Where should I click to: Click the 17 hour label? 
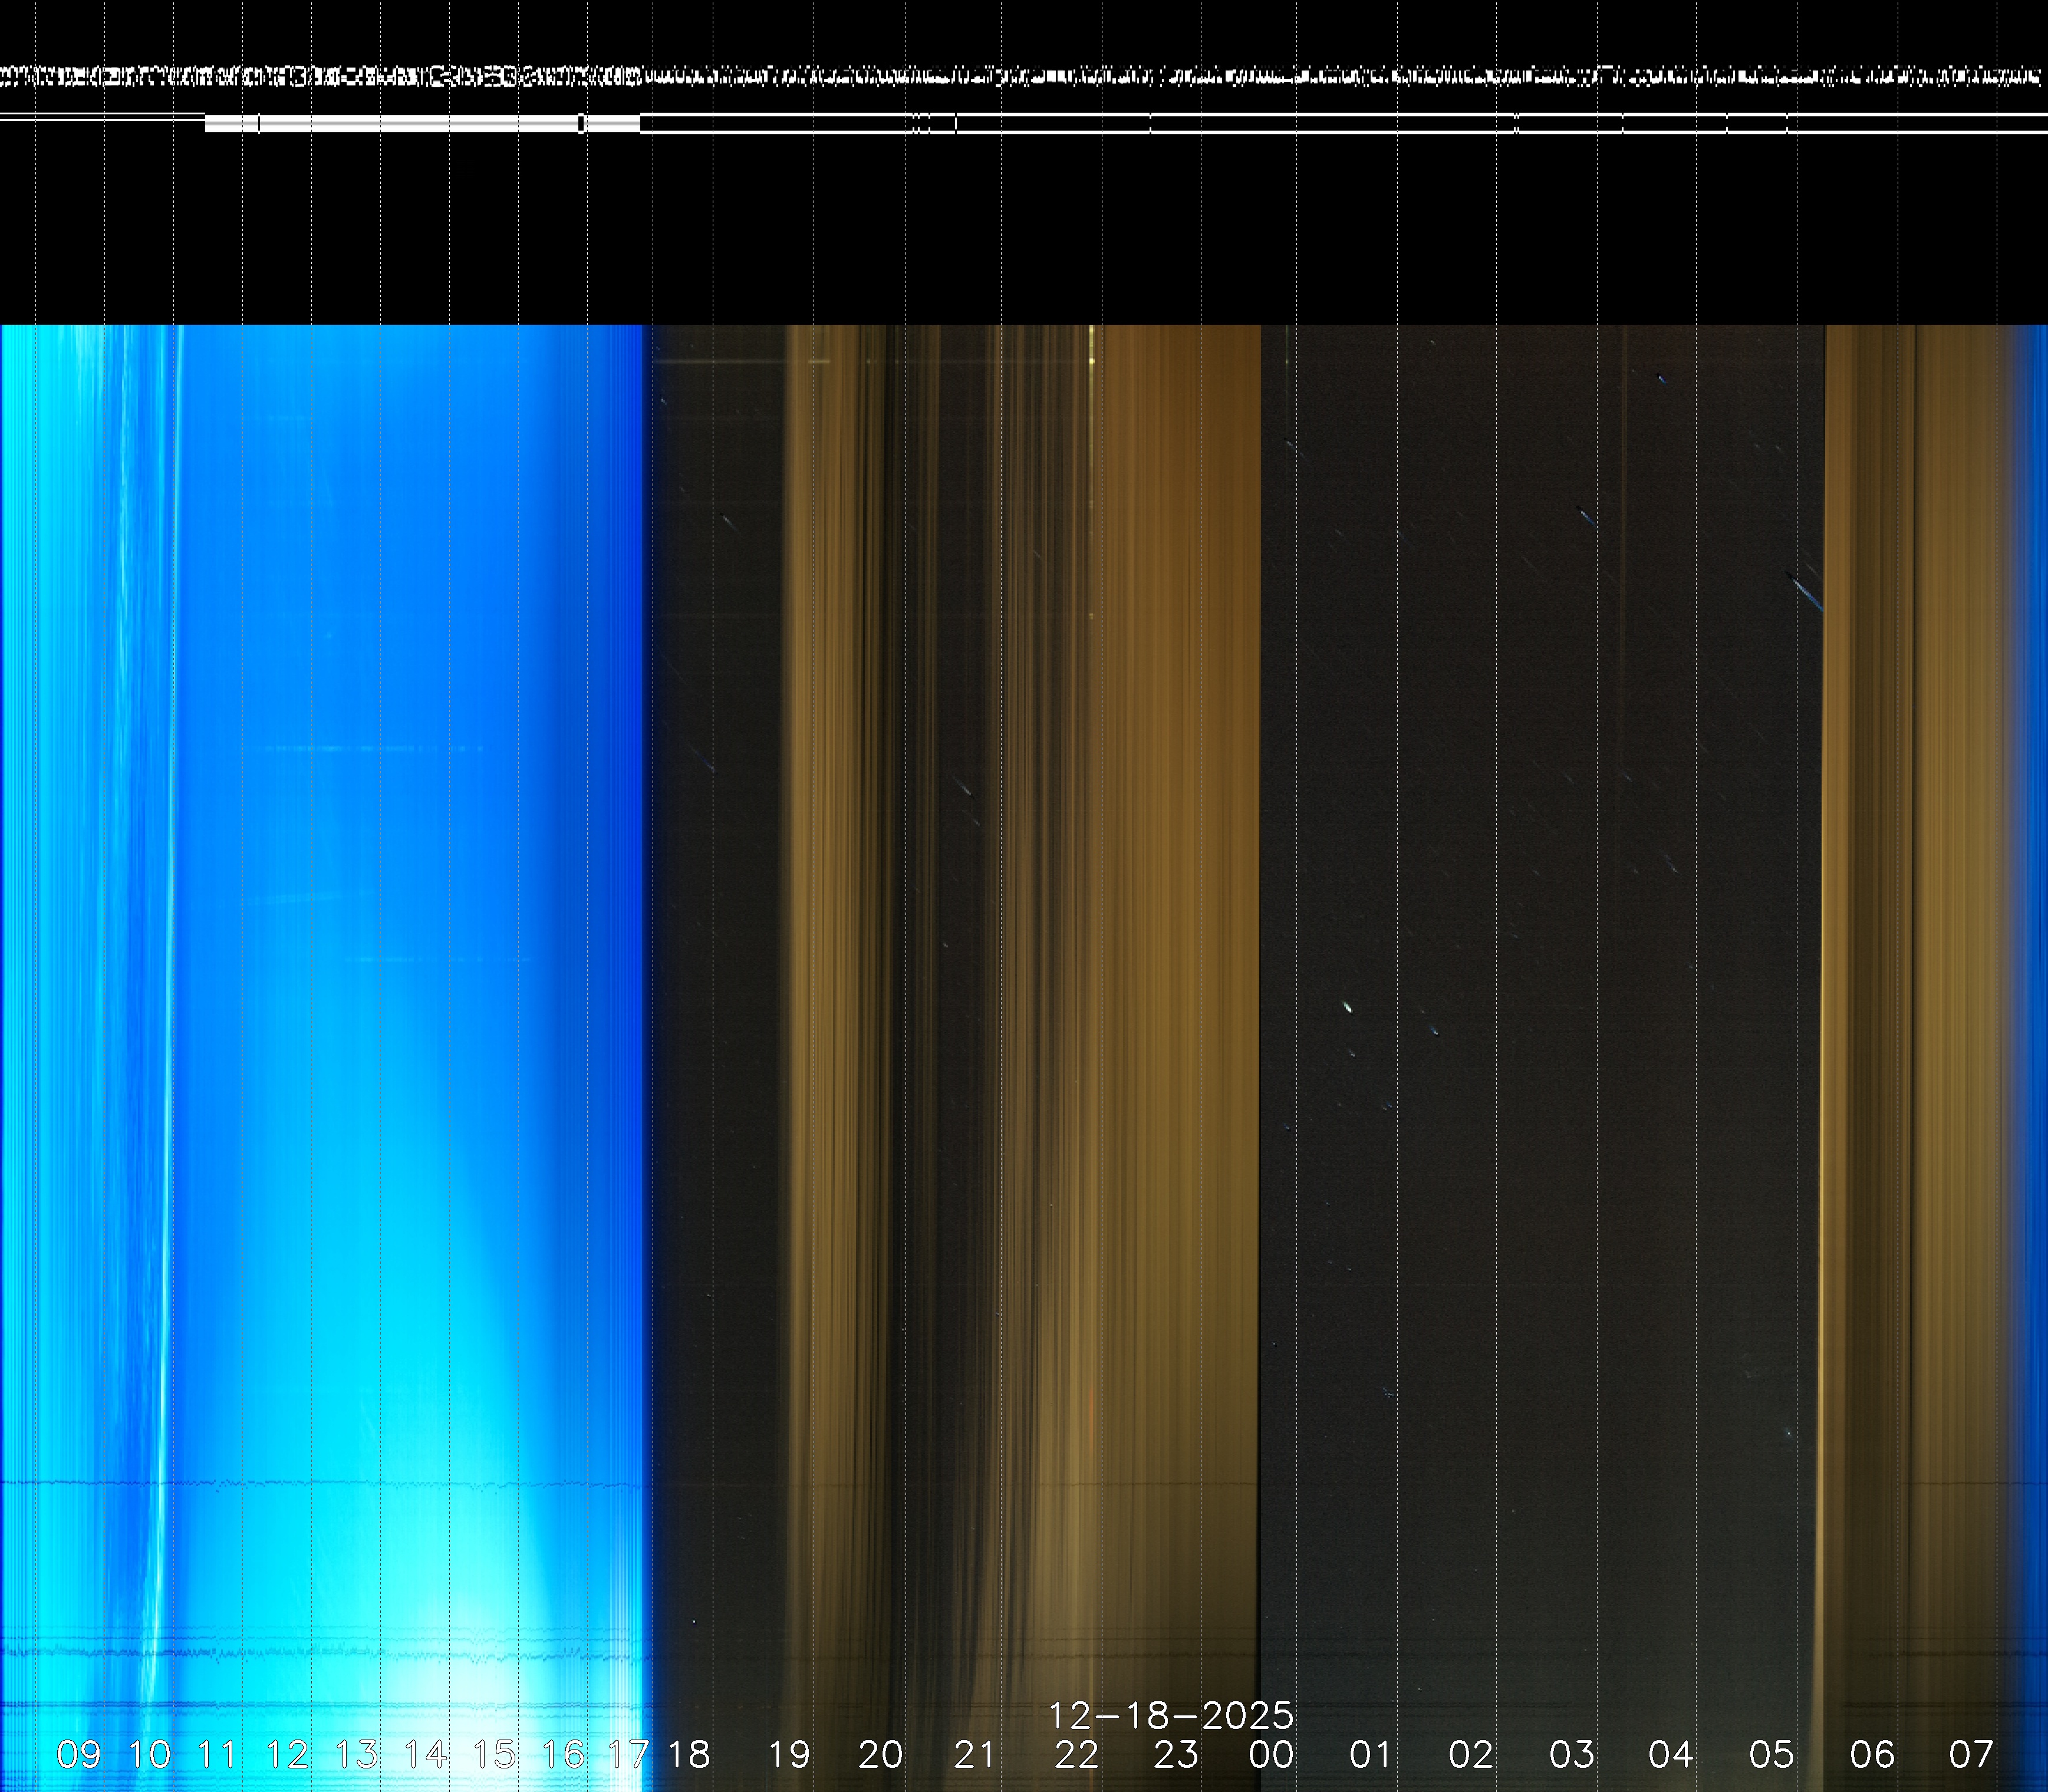click(628, 1754)
